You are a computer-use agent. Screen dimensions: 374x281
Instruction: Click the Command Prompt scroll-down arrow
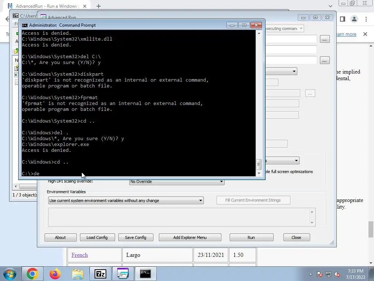click(259, 173)
